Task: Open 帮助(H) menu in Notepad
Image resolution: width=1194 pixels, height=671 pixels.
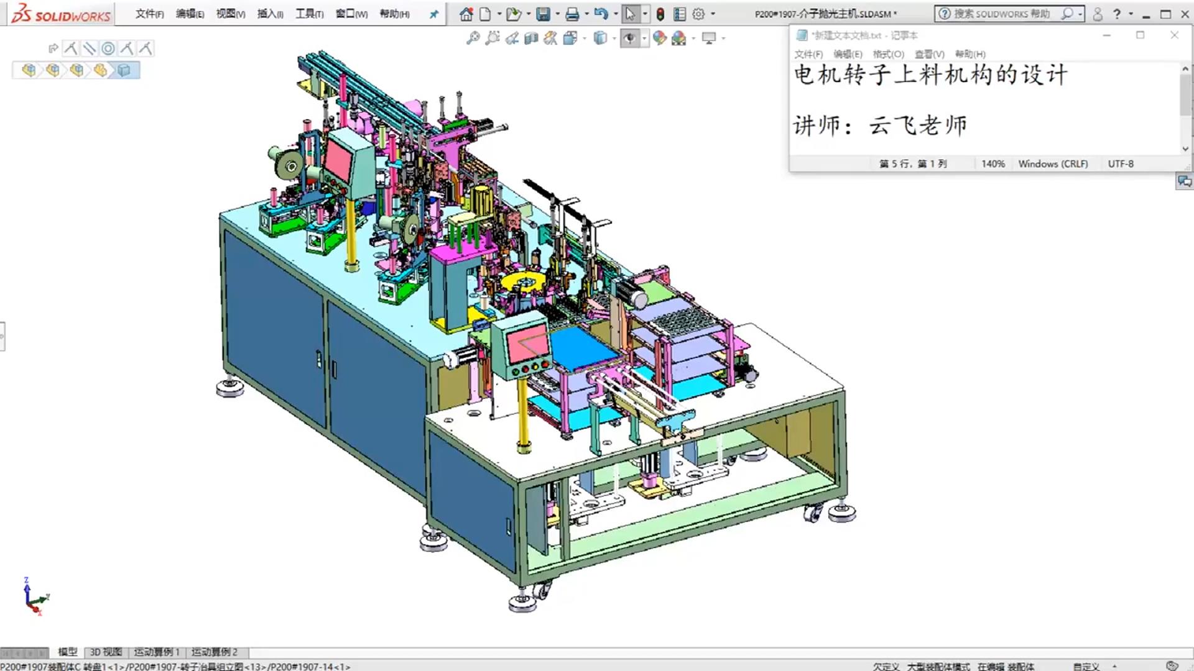Action: coord(970,54)
